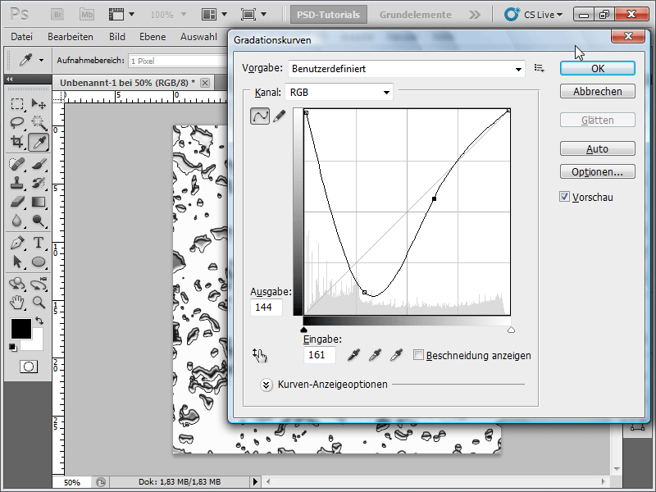Swap foreground and background colors
Screen dimensions: 656x492
coord(39,321)
